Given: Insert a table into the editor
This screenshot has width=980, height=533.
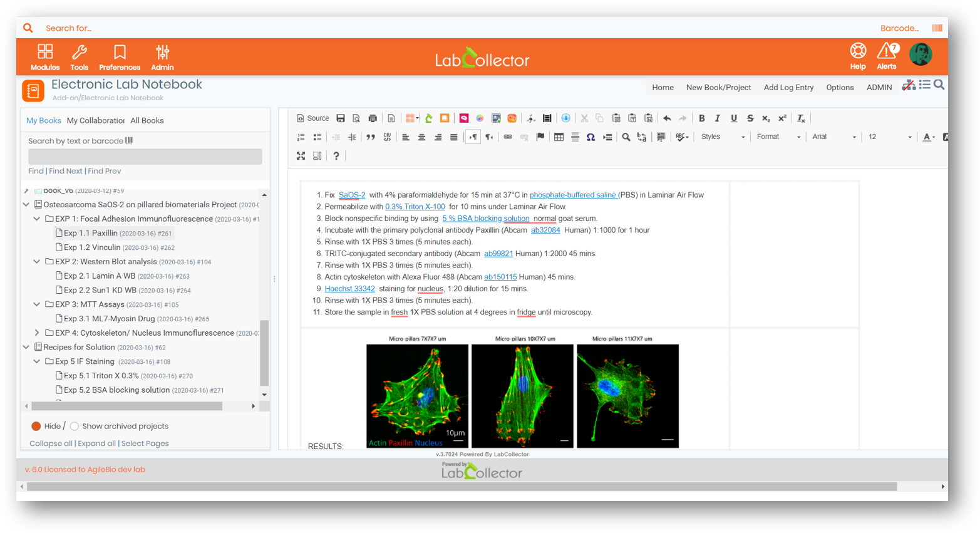Looking at the screenshot, I should [x=559, y=137].
